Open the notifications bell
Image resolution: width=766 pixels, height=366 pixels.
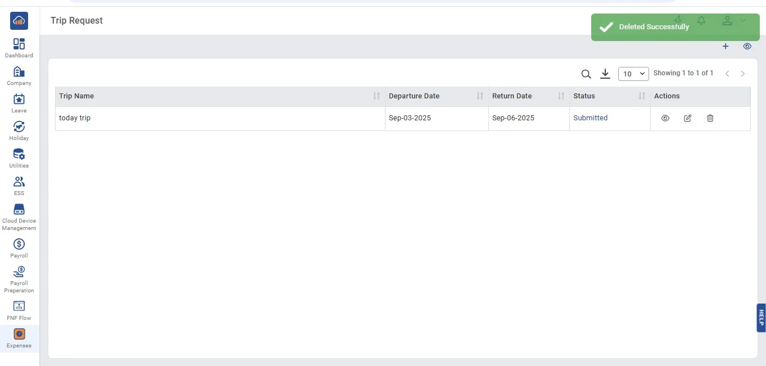click(x=701, y=21)
